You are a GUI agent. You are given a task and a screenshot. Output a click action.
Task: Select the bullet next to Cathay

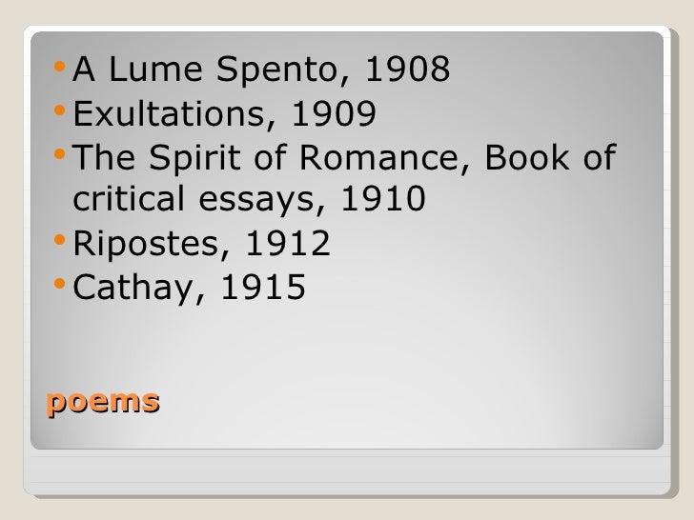point(61,284)
